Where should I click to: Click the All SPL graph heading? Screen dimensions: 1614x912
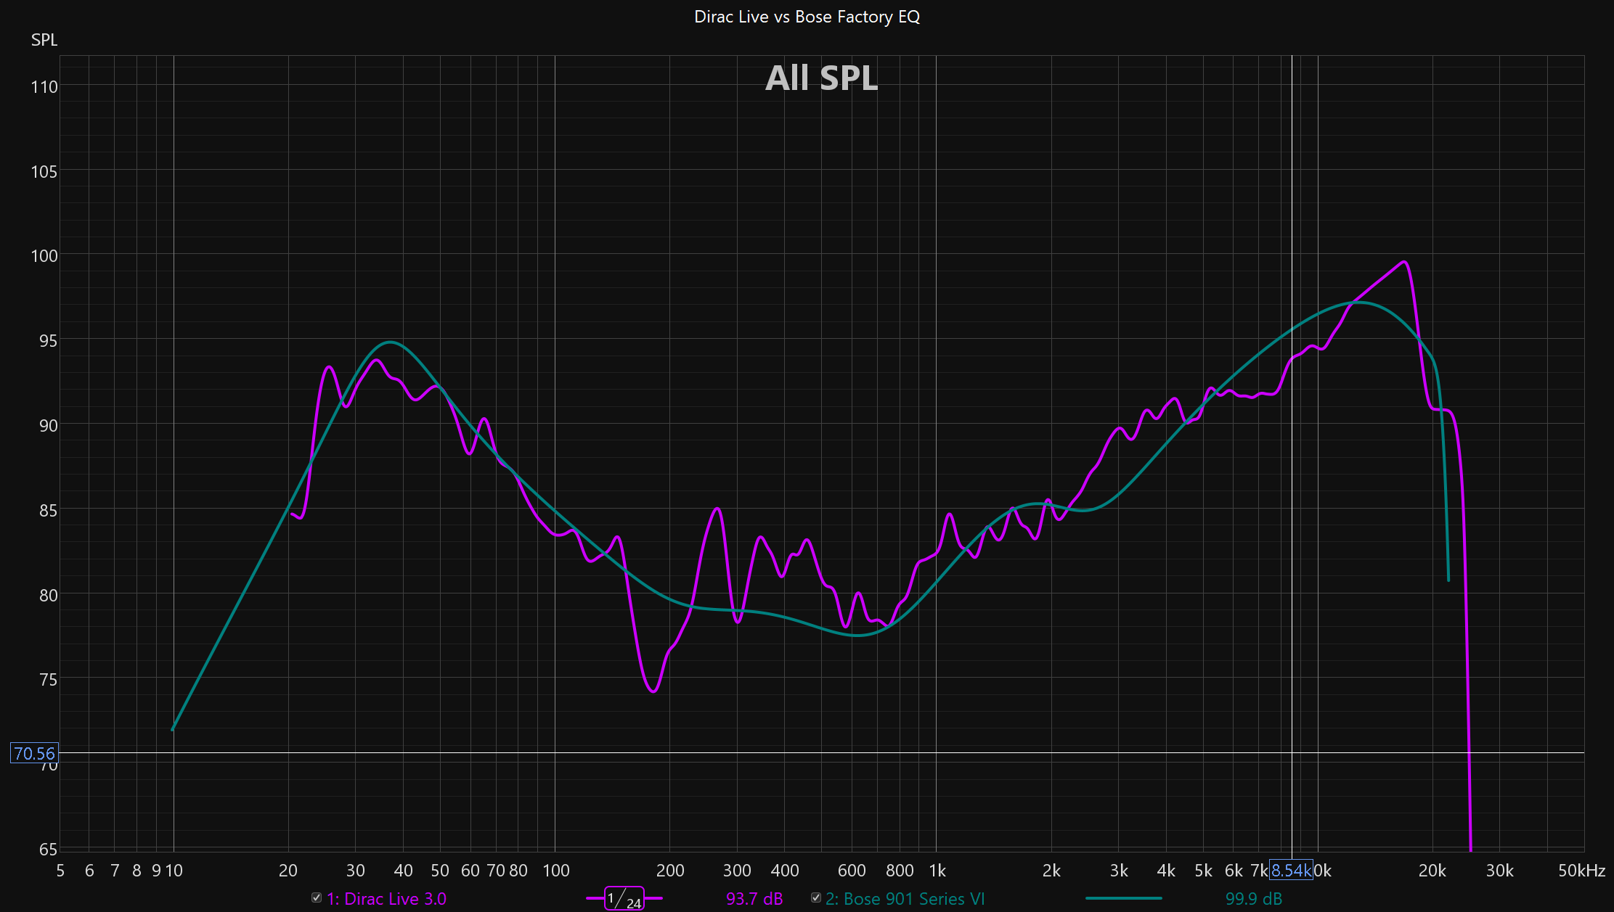821,78
